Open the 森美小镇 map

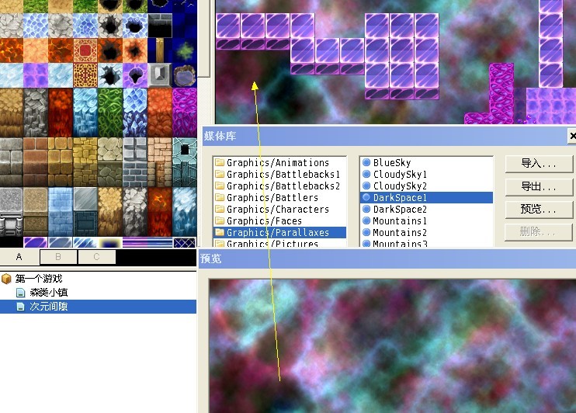point(48,293)
